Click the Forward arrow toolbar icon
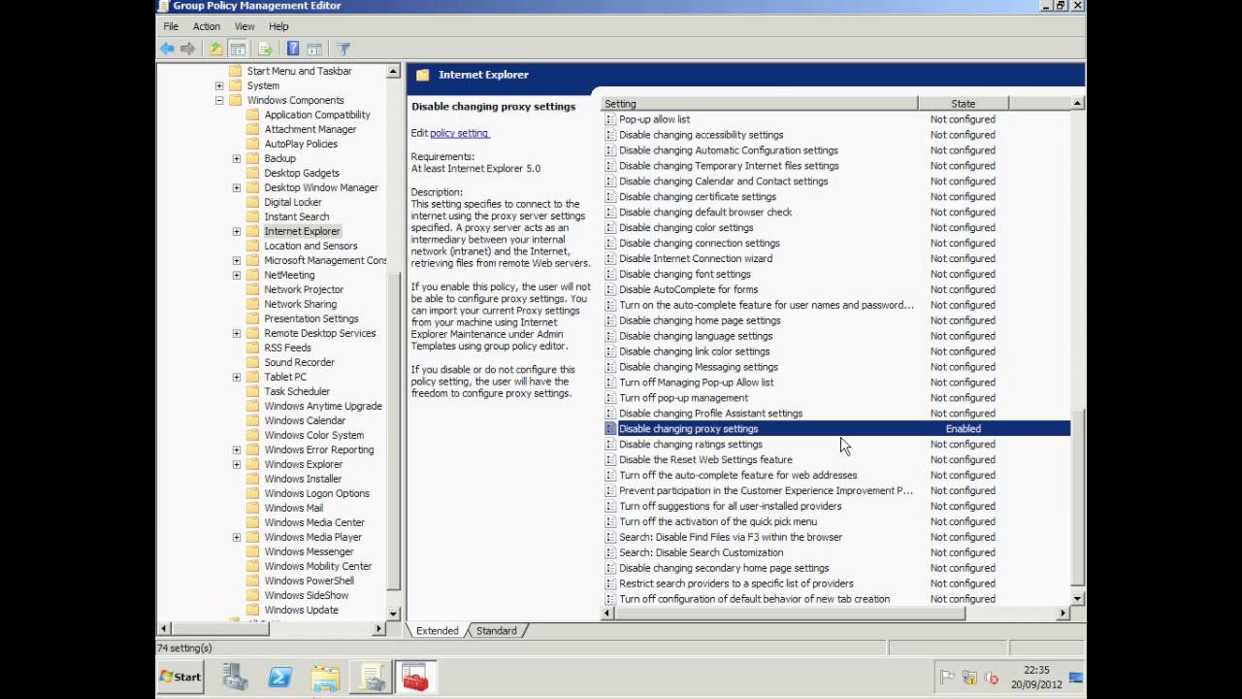 click(188, 49)
